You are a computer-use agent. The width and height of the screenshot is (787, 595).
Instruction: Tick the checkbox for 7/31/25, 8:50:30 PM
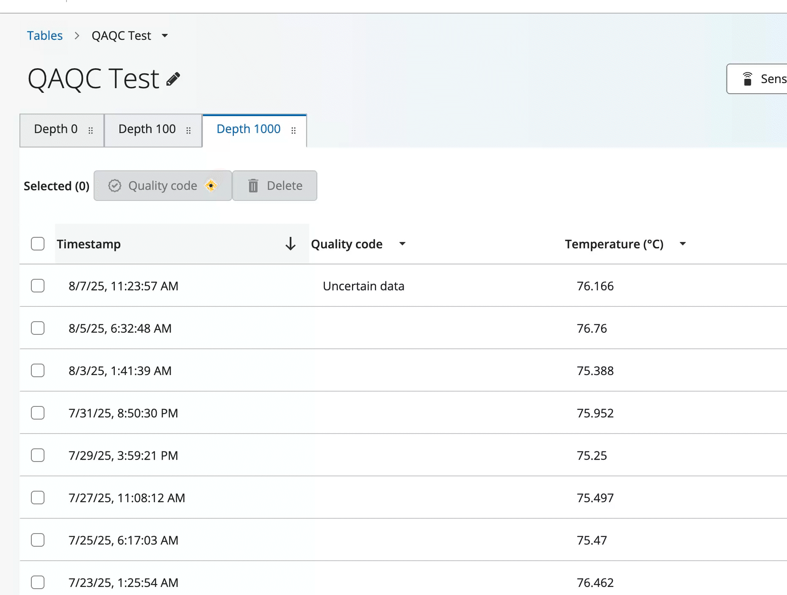[38, 413]
